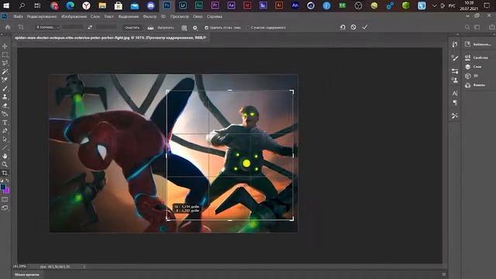
Task: Click the foreground color swatch
Action: (3, 188)
